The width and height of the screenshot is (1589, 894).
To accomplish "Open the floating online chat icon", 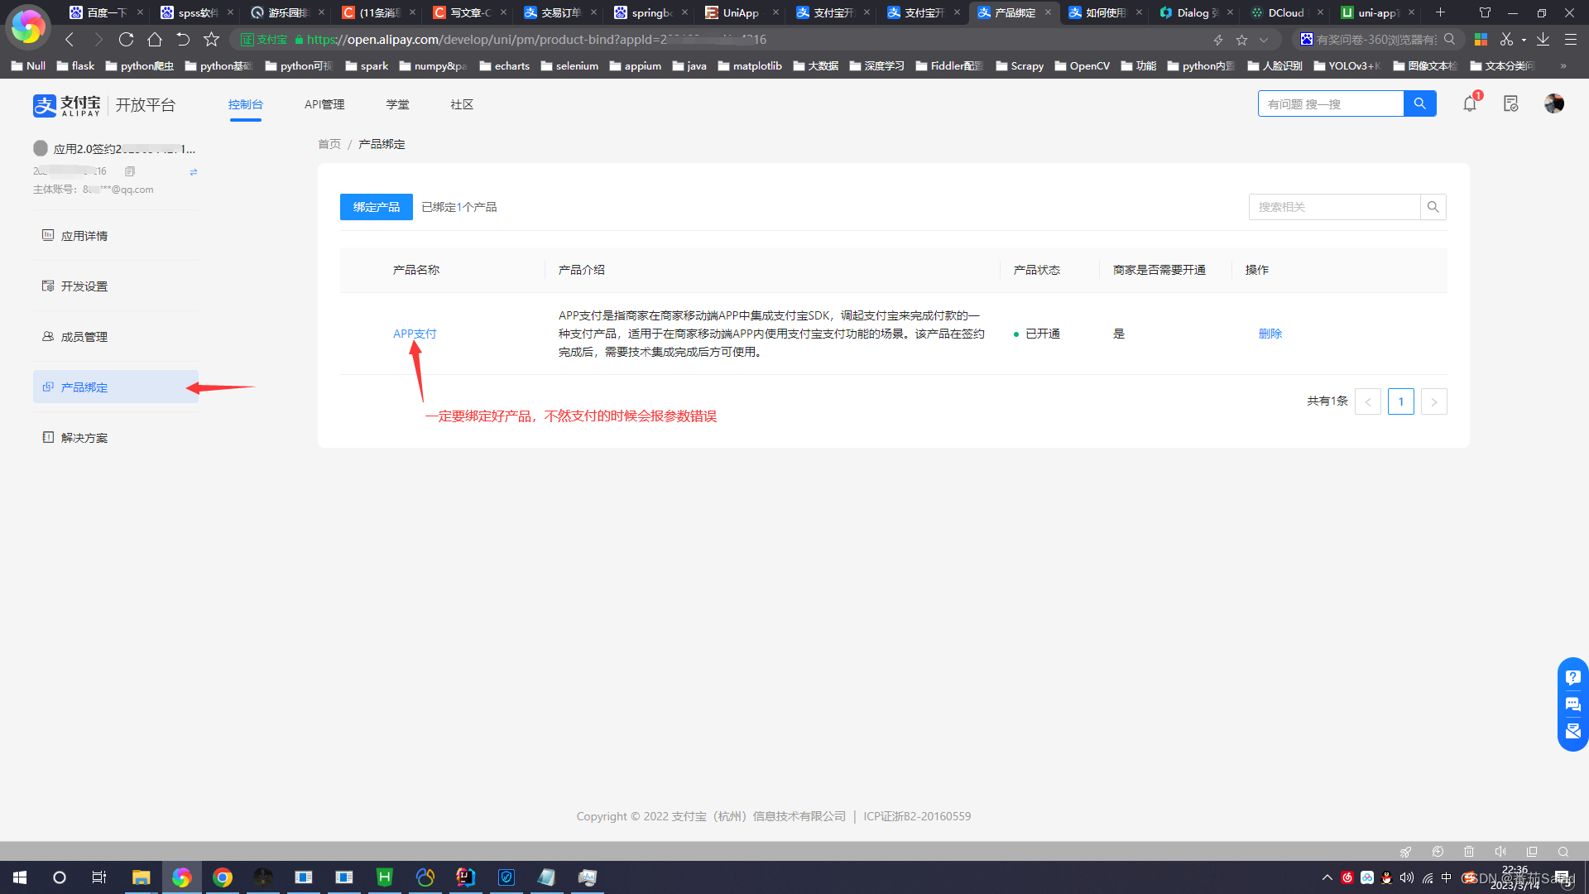I will pyautogui.click(x=1573, y=704).
